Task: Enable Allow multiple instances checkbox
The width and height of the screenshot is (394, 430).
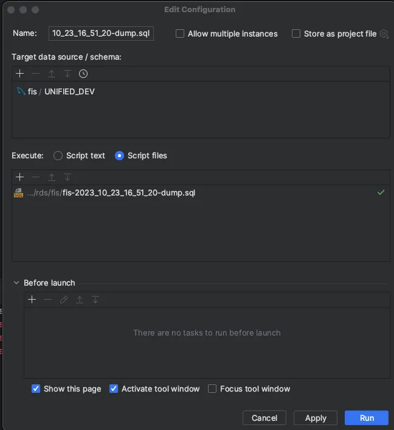Action: tap(180, 34)
